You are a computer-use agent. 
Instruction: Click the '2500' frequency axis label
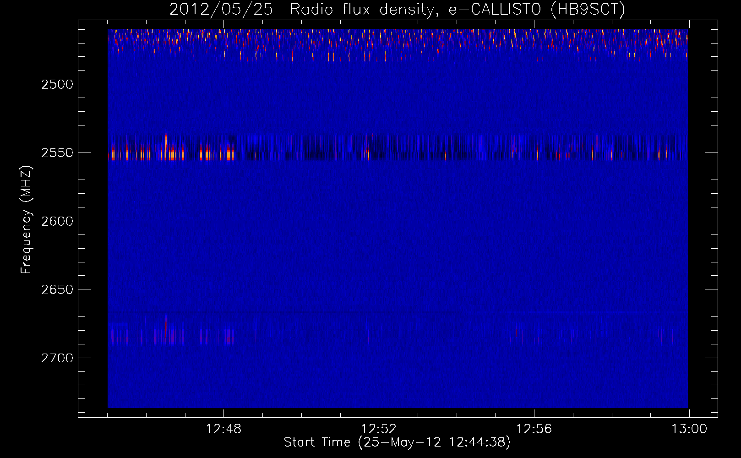[57, 84]
